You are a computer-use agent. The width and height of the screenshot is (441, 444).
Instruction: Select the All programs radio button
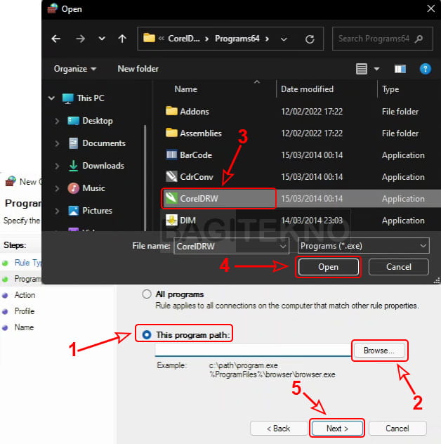[x=147, y=294]
